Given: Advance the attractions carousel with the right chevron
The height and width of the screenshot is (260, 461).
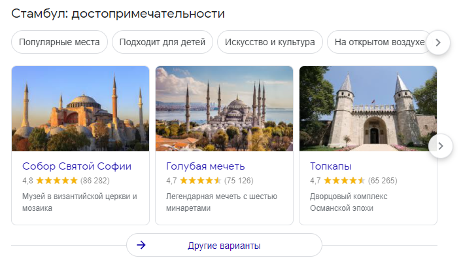Looking at the screenshot, I should click(x=441, y=146).
